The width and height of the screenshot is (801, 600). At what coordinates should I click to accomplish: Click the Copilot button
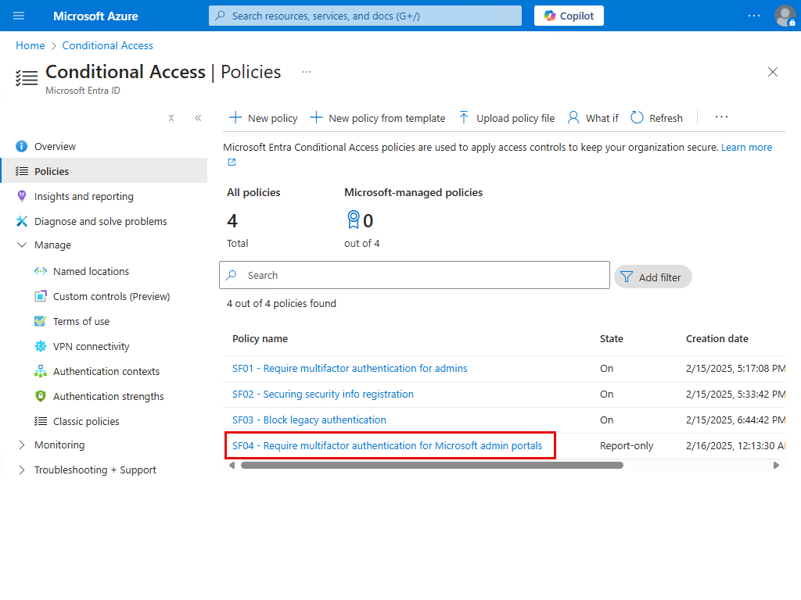(x=569, y=16)
